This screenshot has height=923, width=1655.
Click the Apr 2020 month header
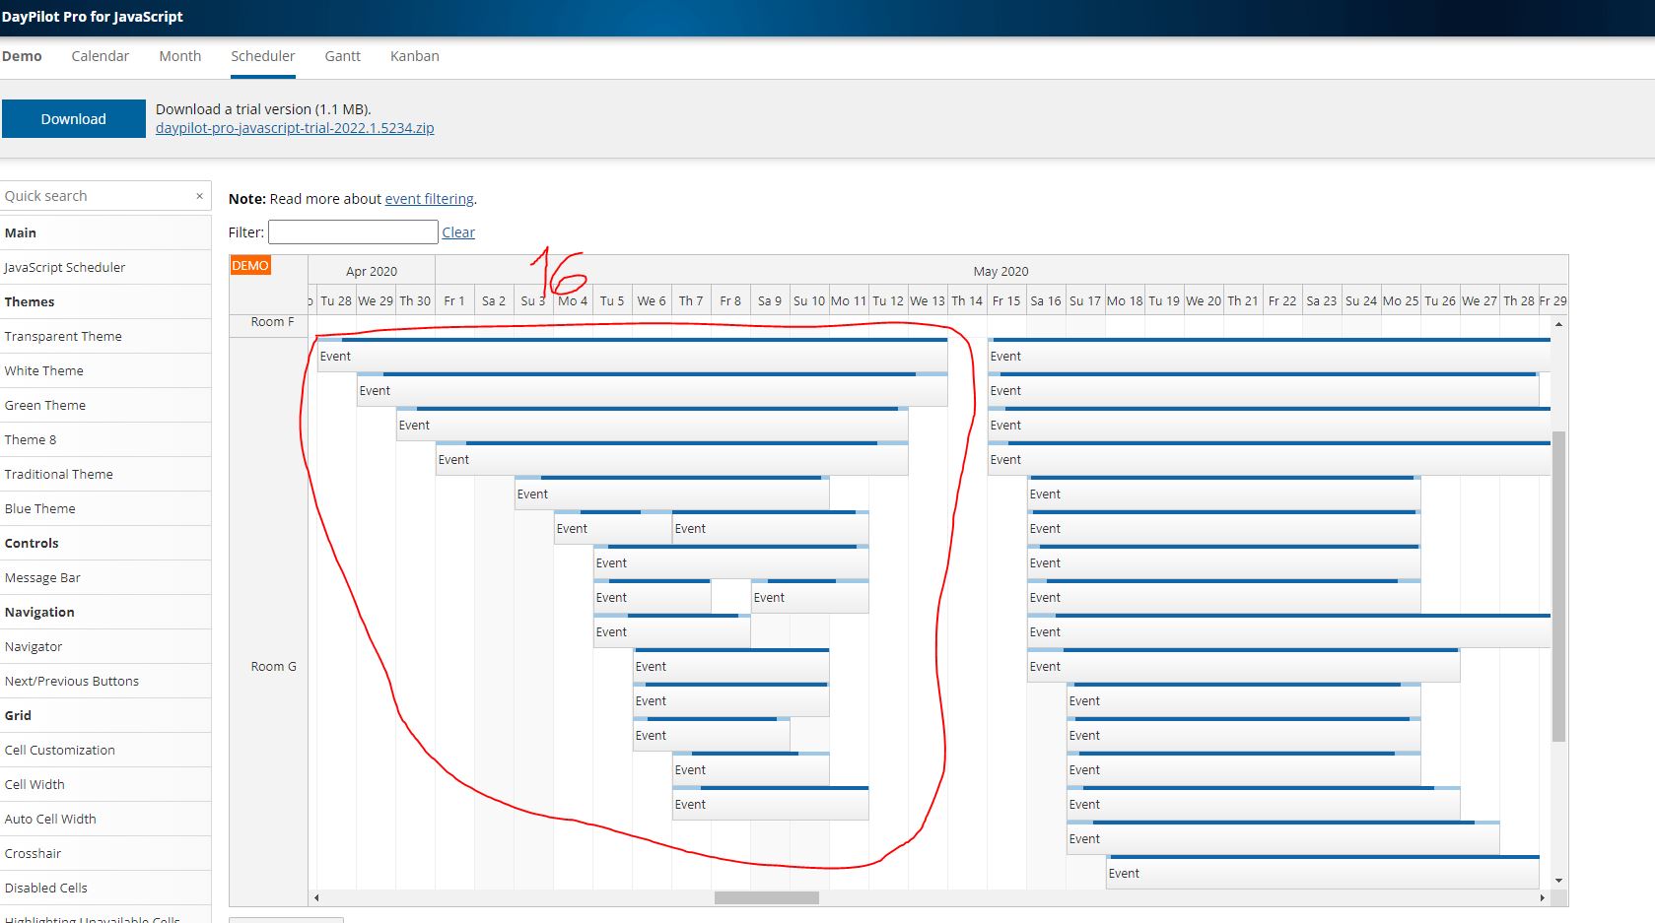(x=372, y=271)
